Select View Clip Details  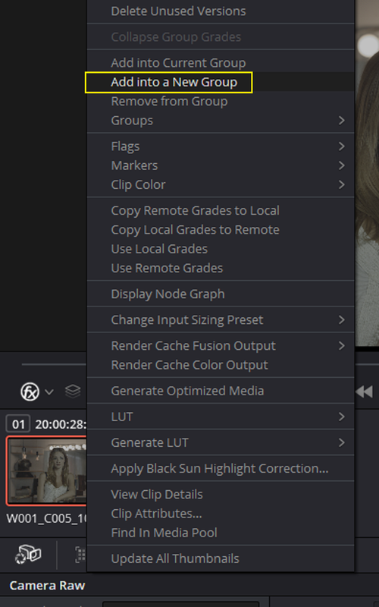pyautogui.click(x=221, y=495)
